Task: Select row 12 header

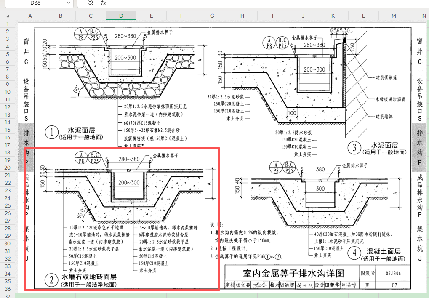Action: [x=8, y=107]
